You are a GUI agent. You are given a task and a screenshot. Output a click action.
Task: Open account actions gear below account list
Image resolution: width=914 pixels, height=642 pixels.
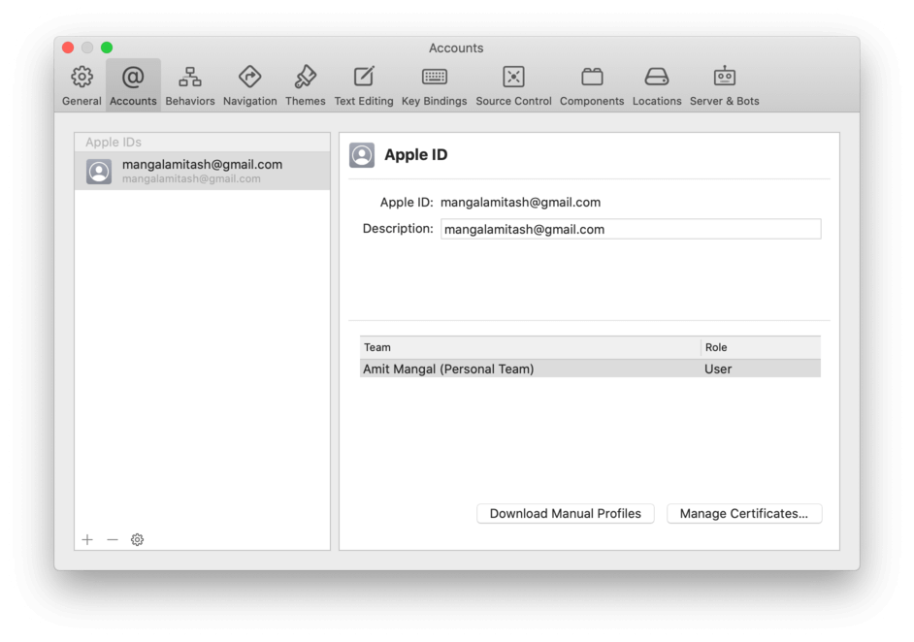(137, 539)
